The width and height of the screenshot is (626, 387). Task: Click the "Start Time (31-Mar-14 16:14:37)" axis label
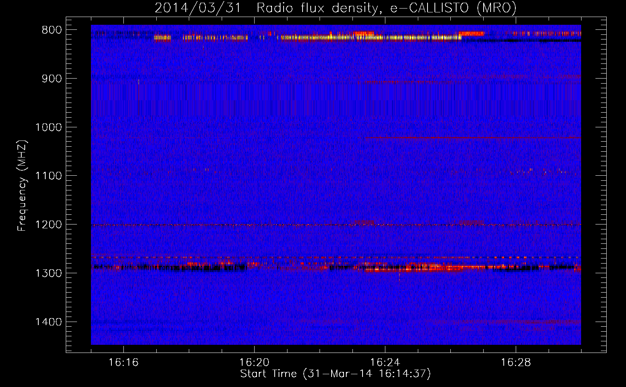coord(335,374)
